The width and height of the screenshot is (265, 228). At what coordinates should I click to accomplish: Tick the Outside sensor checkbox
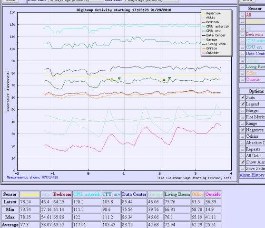coord(243,79)
